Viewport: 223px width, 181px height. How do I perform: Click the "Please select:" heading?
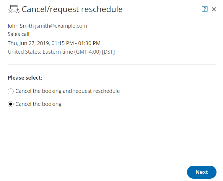tap(25, 78)
